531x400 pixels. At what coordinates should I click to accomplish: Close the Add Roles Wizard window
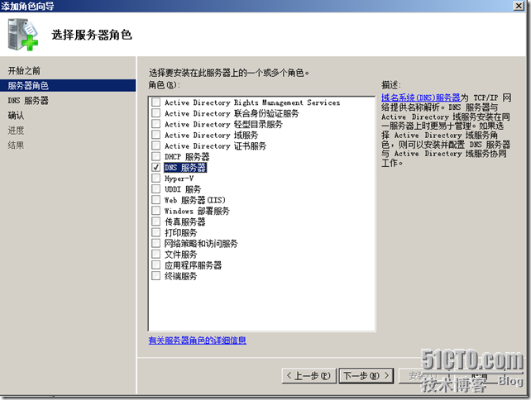[x=519, y=6]
